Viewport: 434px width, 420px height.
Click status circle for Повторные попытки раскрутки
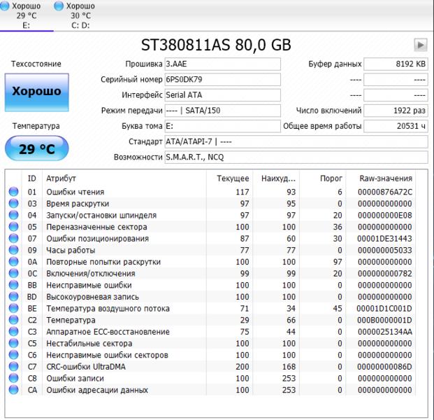pyautogui.click(x=13, y=261)
